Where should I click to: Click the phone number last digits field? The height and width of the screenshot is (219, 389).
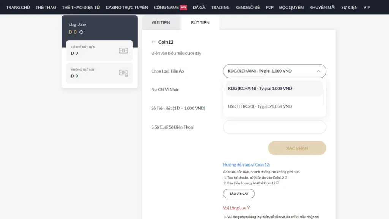[274, 127]
